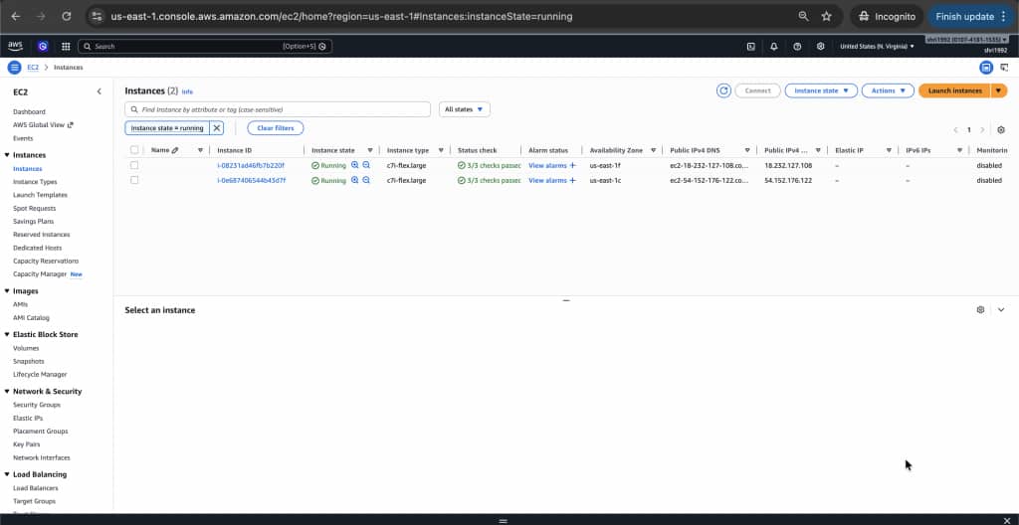This screenshot has height=525, width=1019.
Task: Remove the instance state = running filter
Action: tap(217, 128)
